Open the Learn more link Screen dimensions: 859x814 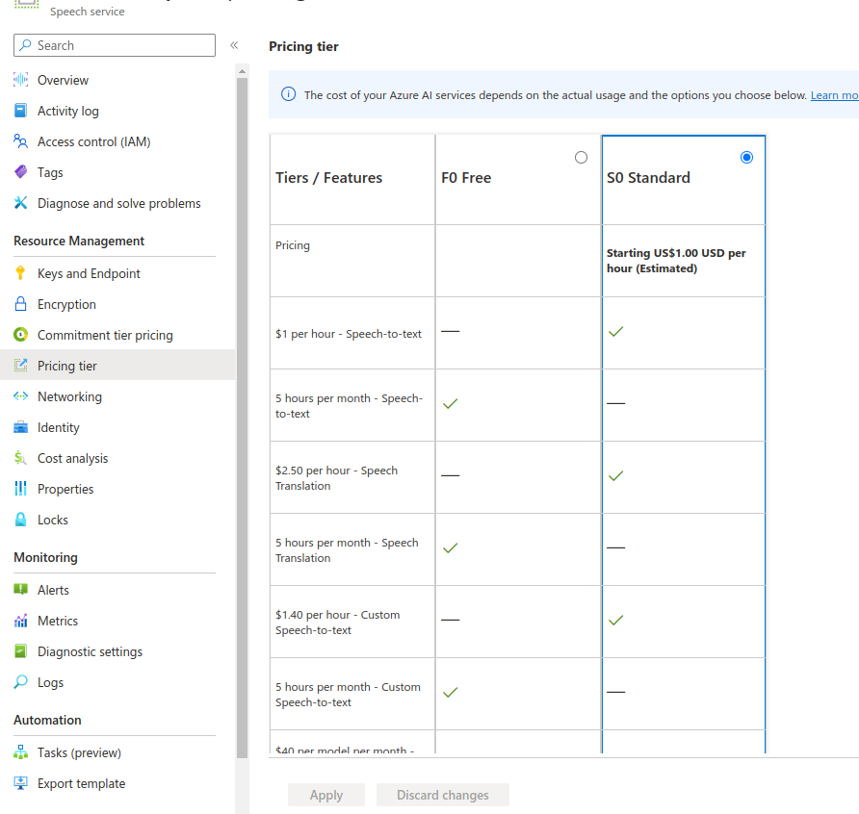point(834,95)
